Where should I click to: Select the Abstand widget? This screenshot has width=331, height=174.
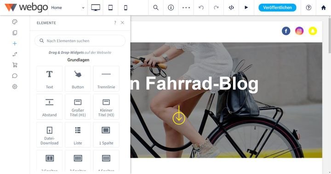coord(49,107)
